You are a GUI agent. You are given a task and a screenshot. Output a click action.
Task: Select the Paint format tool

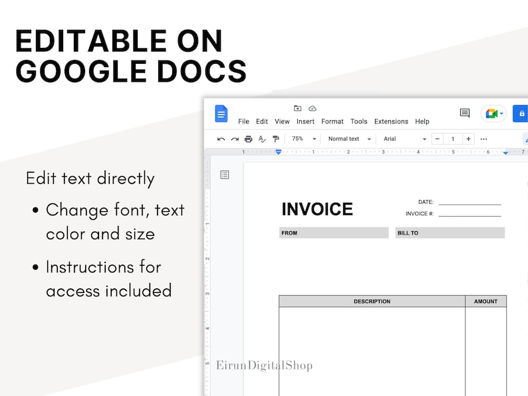(276, 139)
